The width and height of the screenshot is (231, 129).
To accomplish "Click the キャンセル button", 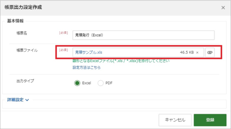I will (x=175, y=120).
